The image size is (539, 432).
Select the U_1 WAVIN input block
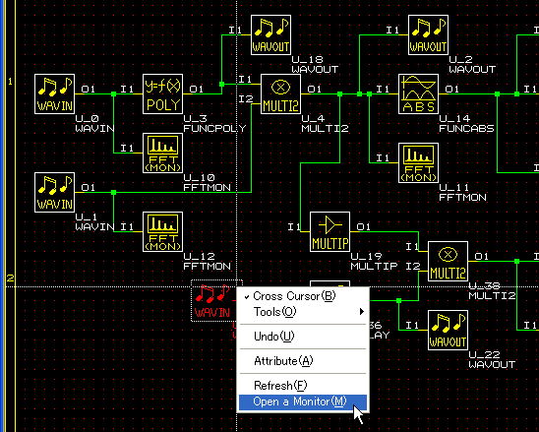55,192
